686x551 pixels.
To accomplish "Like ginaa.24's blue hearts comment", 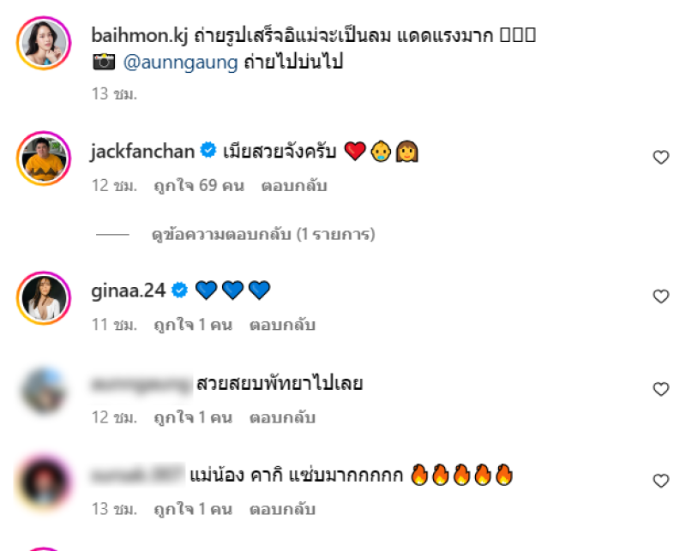I will coord(660,296).
